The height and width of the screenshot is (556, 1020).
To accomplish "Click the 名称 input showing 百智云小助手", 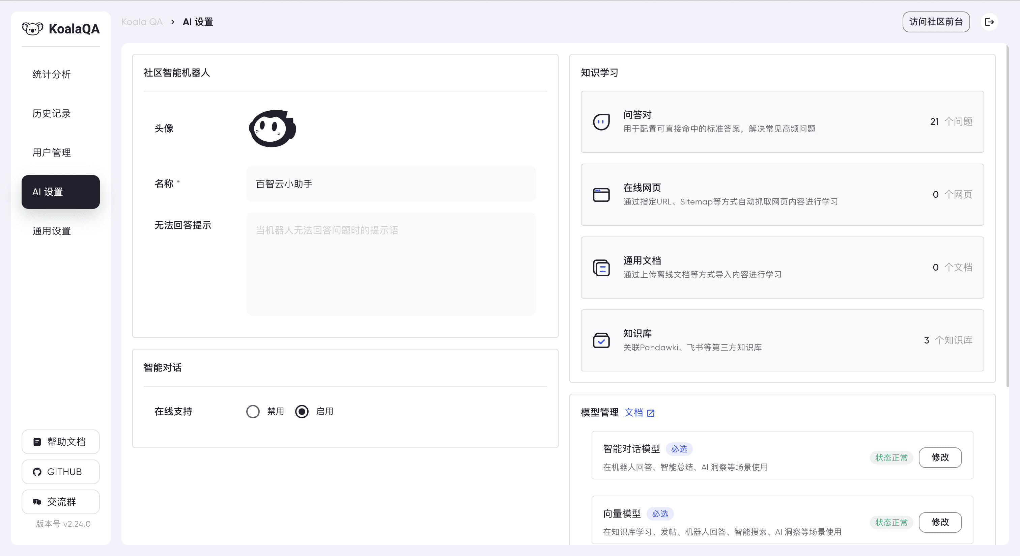I will coord(391,183).
